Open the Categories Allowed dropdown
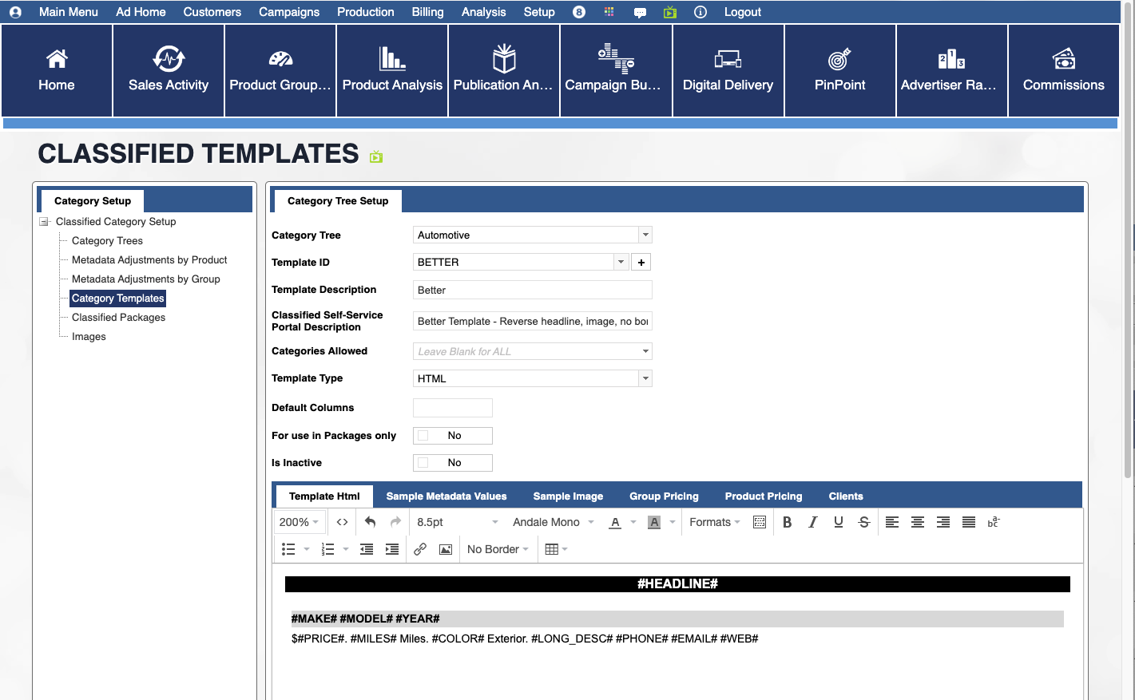The width and height of the screenshot is (1135, 700). 645,351
